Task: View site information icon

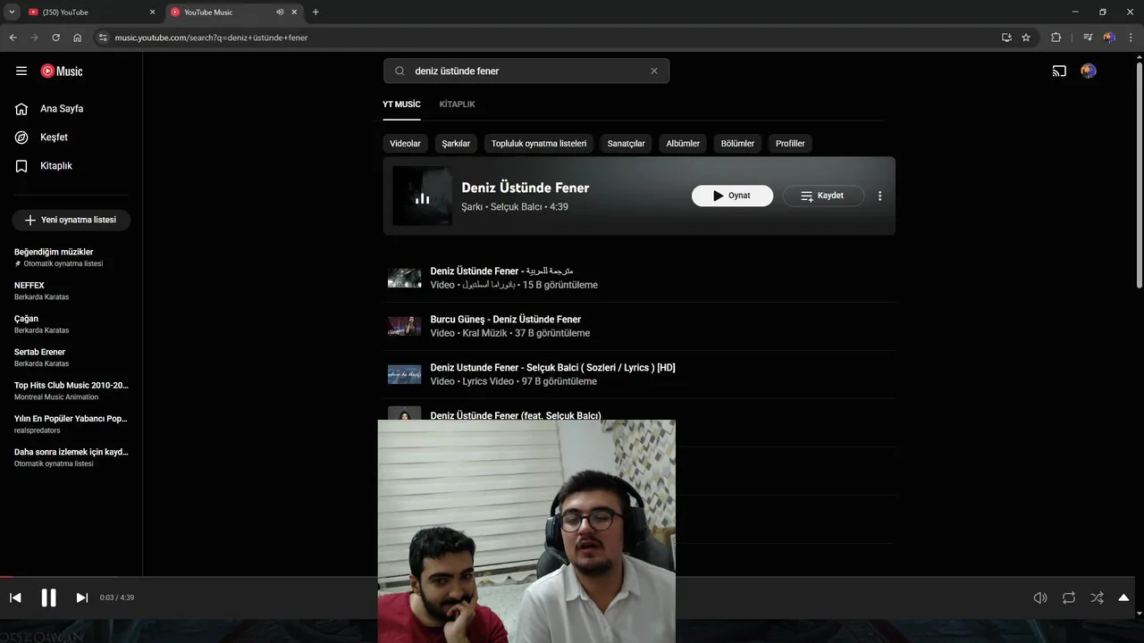Action: coord(103,38)
